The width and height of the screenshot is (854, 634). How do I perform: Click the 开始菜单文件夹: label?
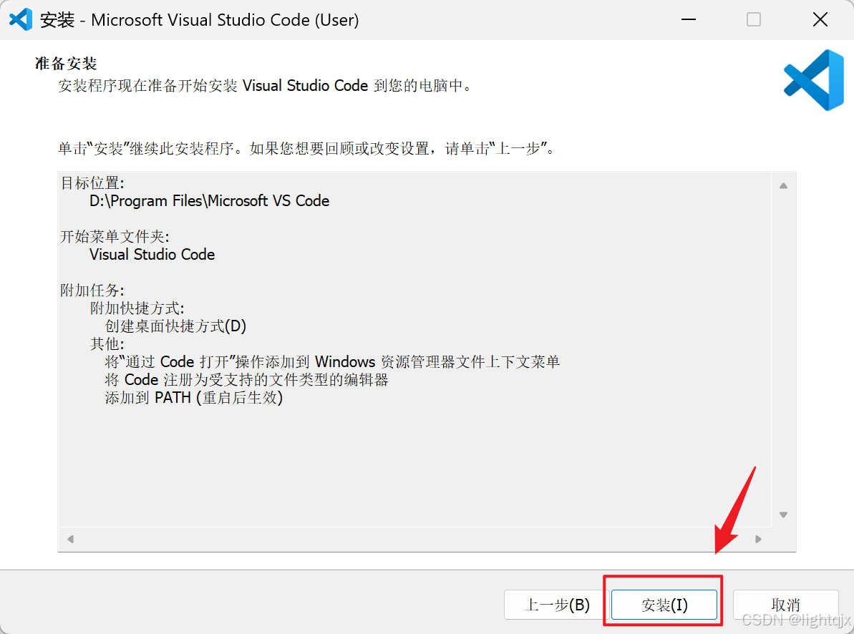(115, 236)
